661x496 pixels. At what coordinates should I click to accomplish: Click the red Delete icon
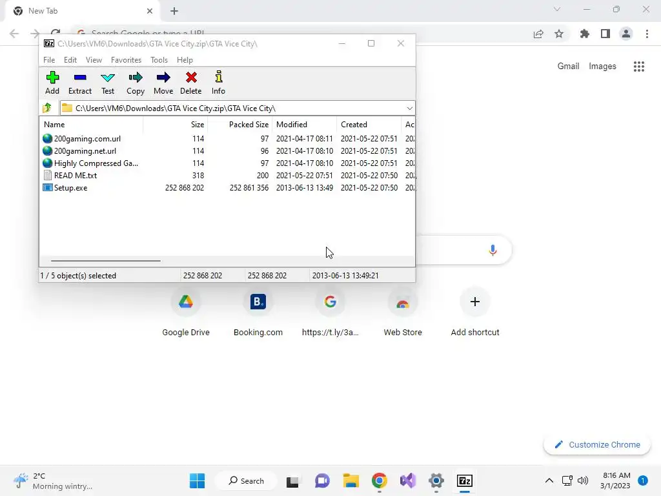tap(191, 83)
